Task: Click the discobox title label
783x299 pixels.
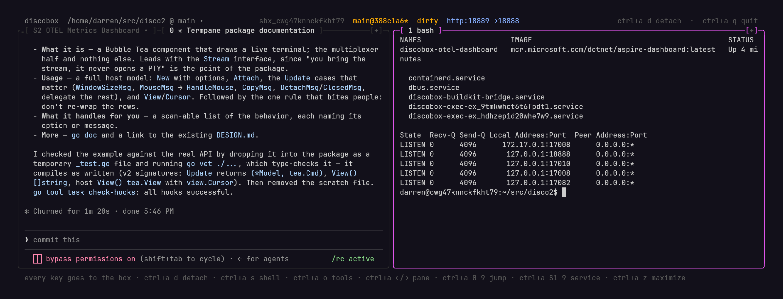Action: (42, 21)
